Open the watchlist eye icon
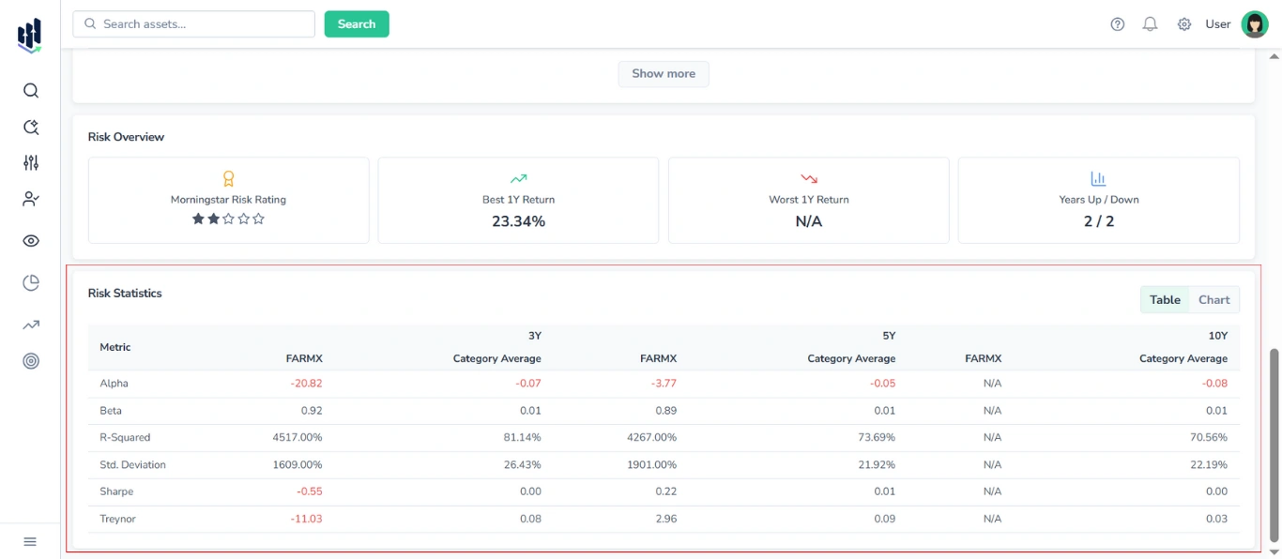Image resolution: width=1282 pixels, height=559 pixels. [30, 240]
